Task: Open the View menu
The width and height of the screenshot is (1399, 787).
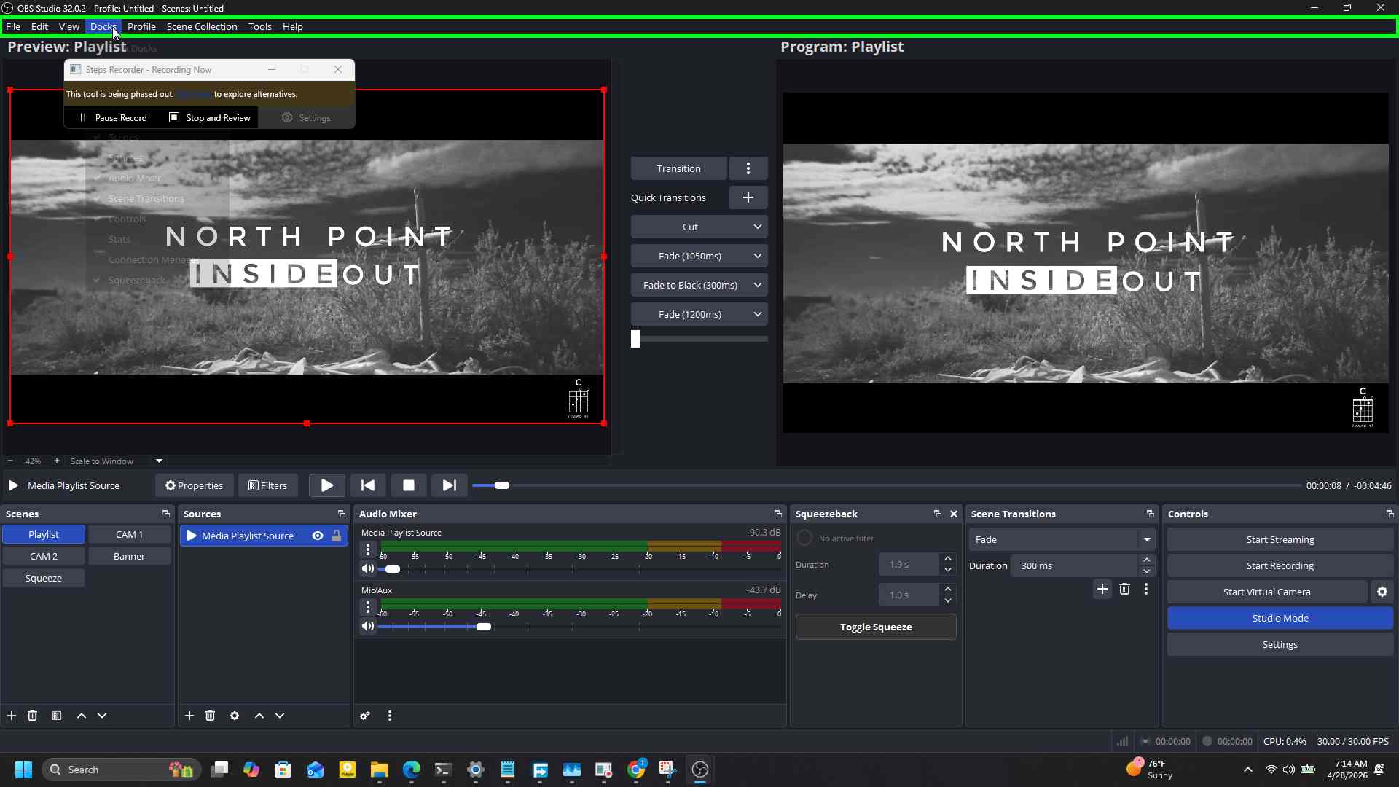Action: coord(69,26)
